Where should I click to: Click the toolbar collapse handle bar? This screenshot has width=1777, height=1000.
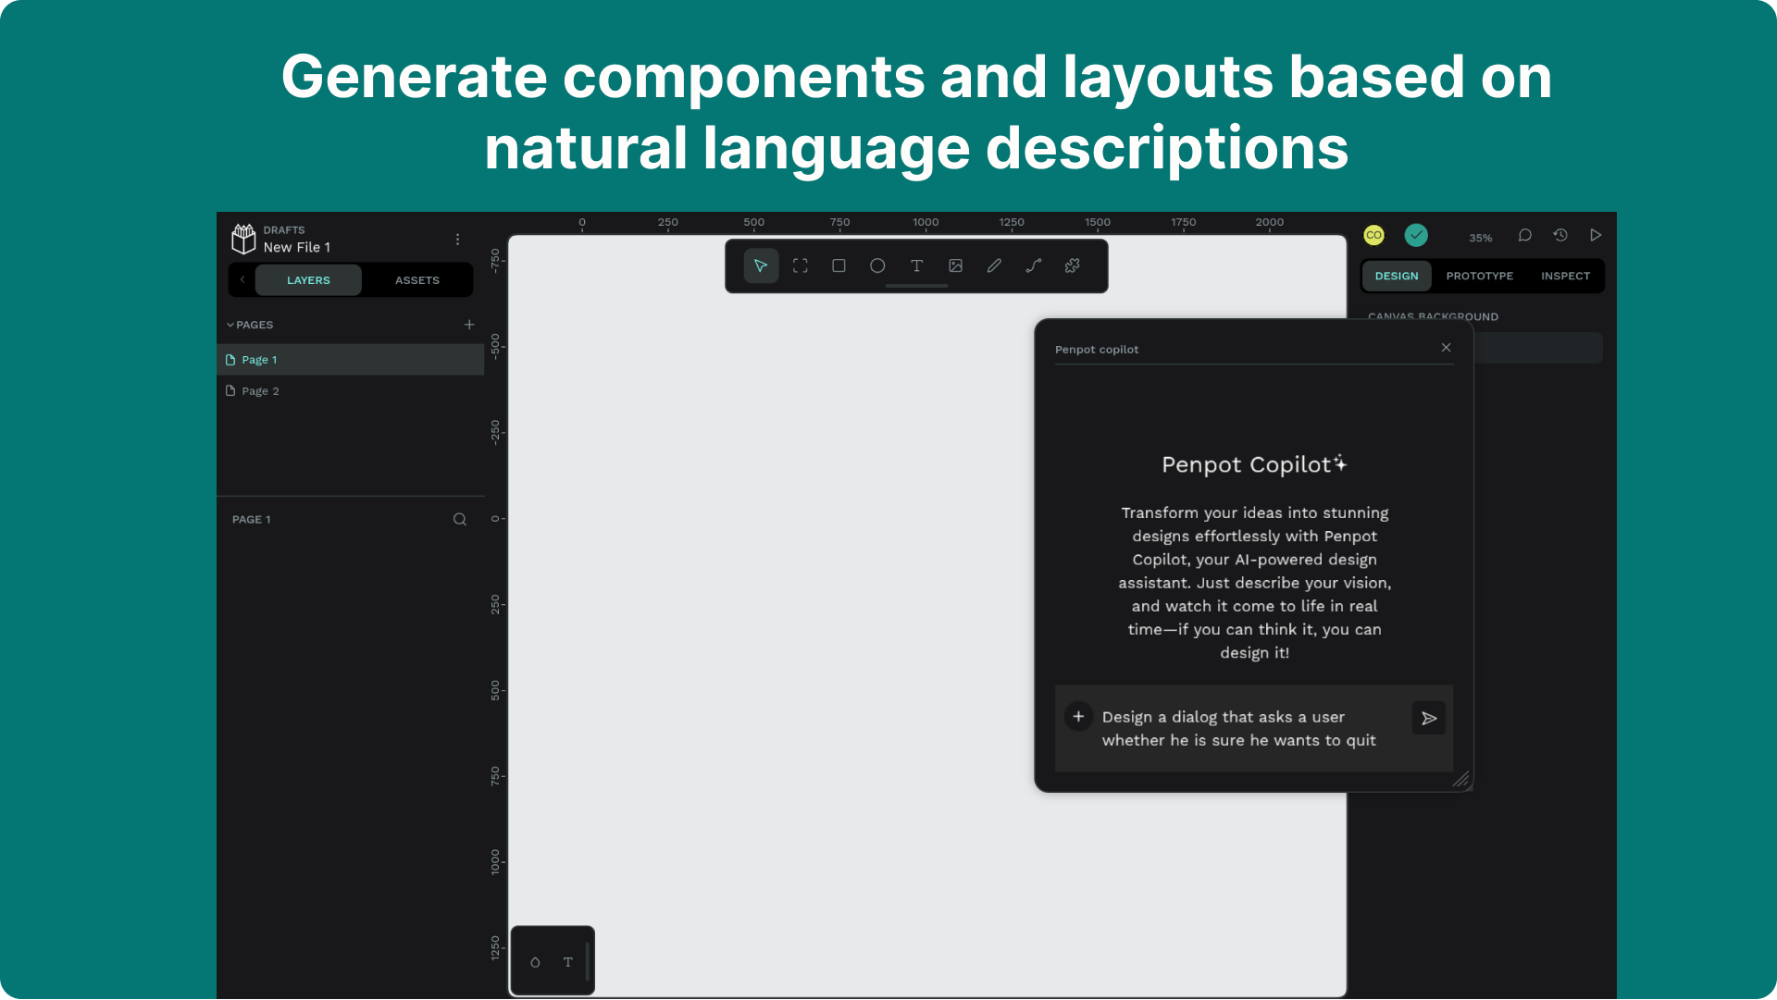click(x=916, y=287)
